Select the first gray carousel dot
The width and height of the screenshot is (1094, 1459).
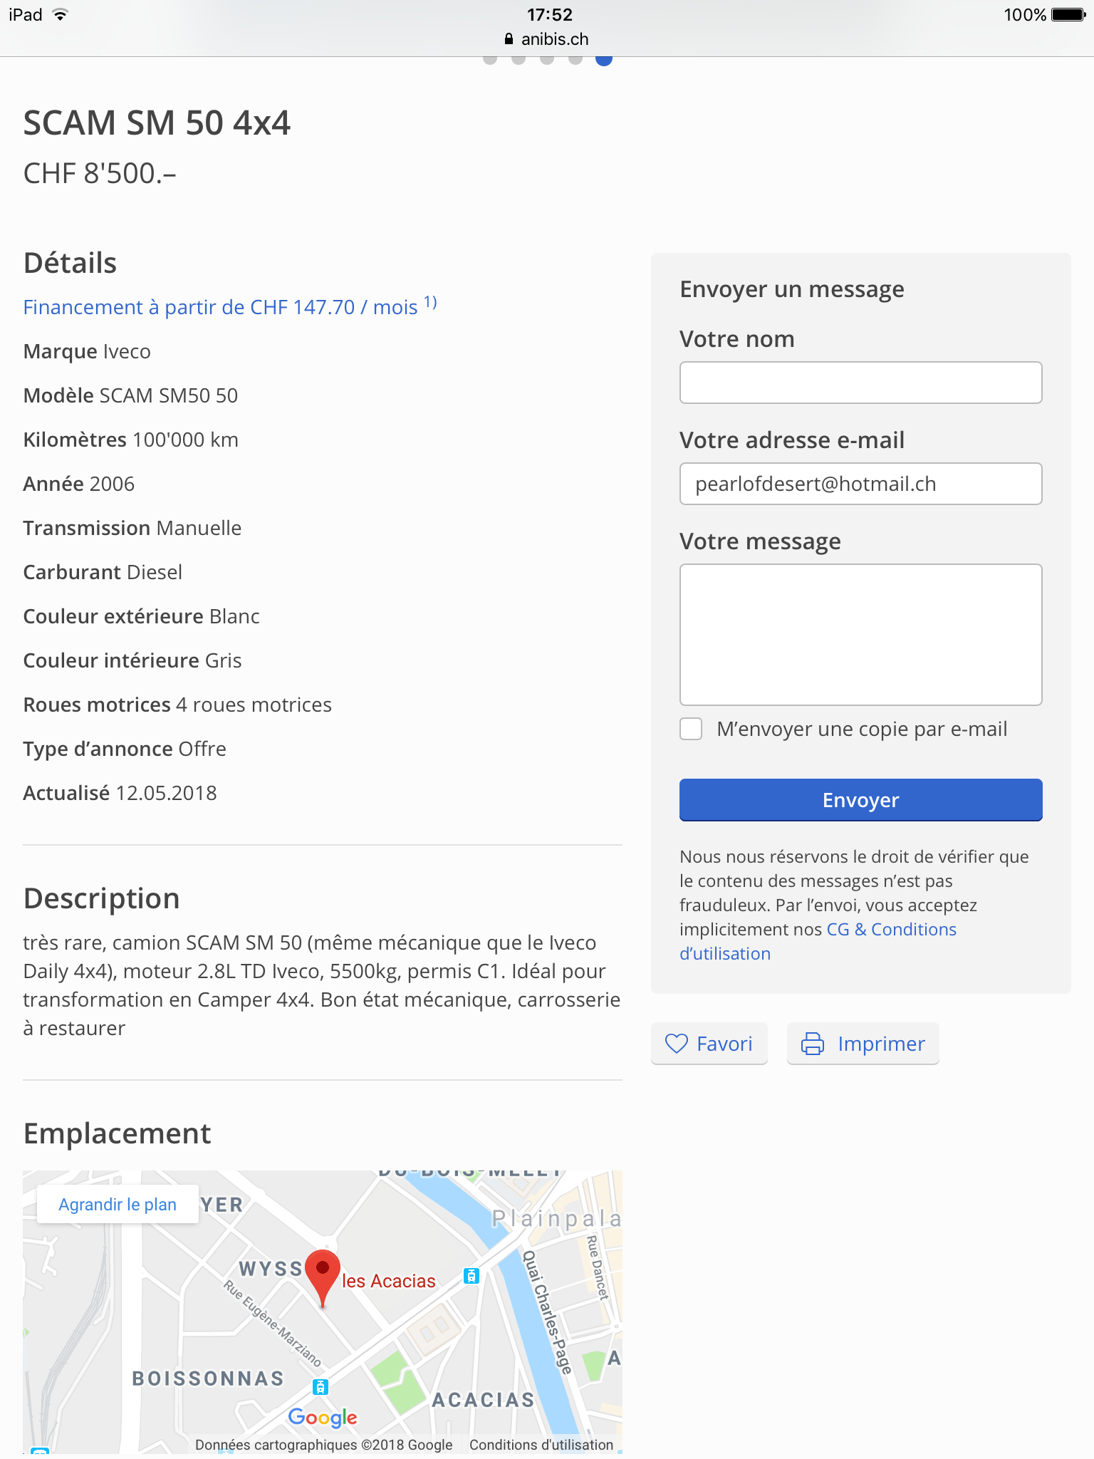(490, 59)
